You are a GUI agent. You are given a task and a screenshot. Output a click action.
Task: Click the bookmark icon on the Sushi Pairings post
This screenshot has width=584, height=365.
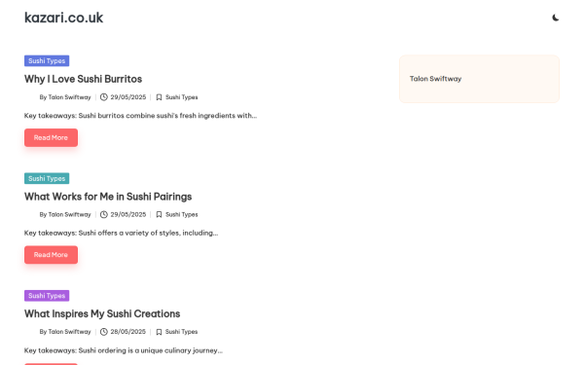coord(159,214)
